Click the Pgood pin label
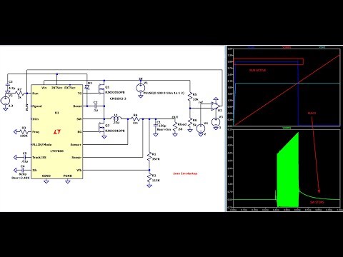Screen dimensions: 343x257 (37, 106)
